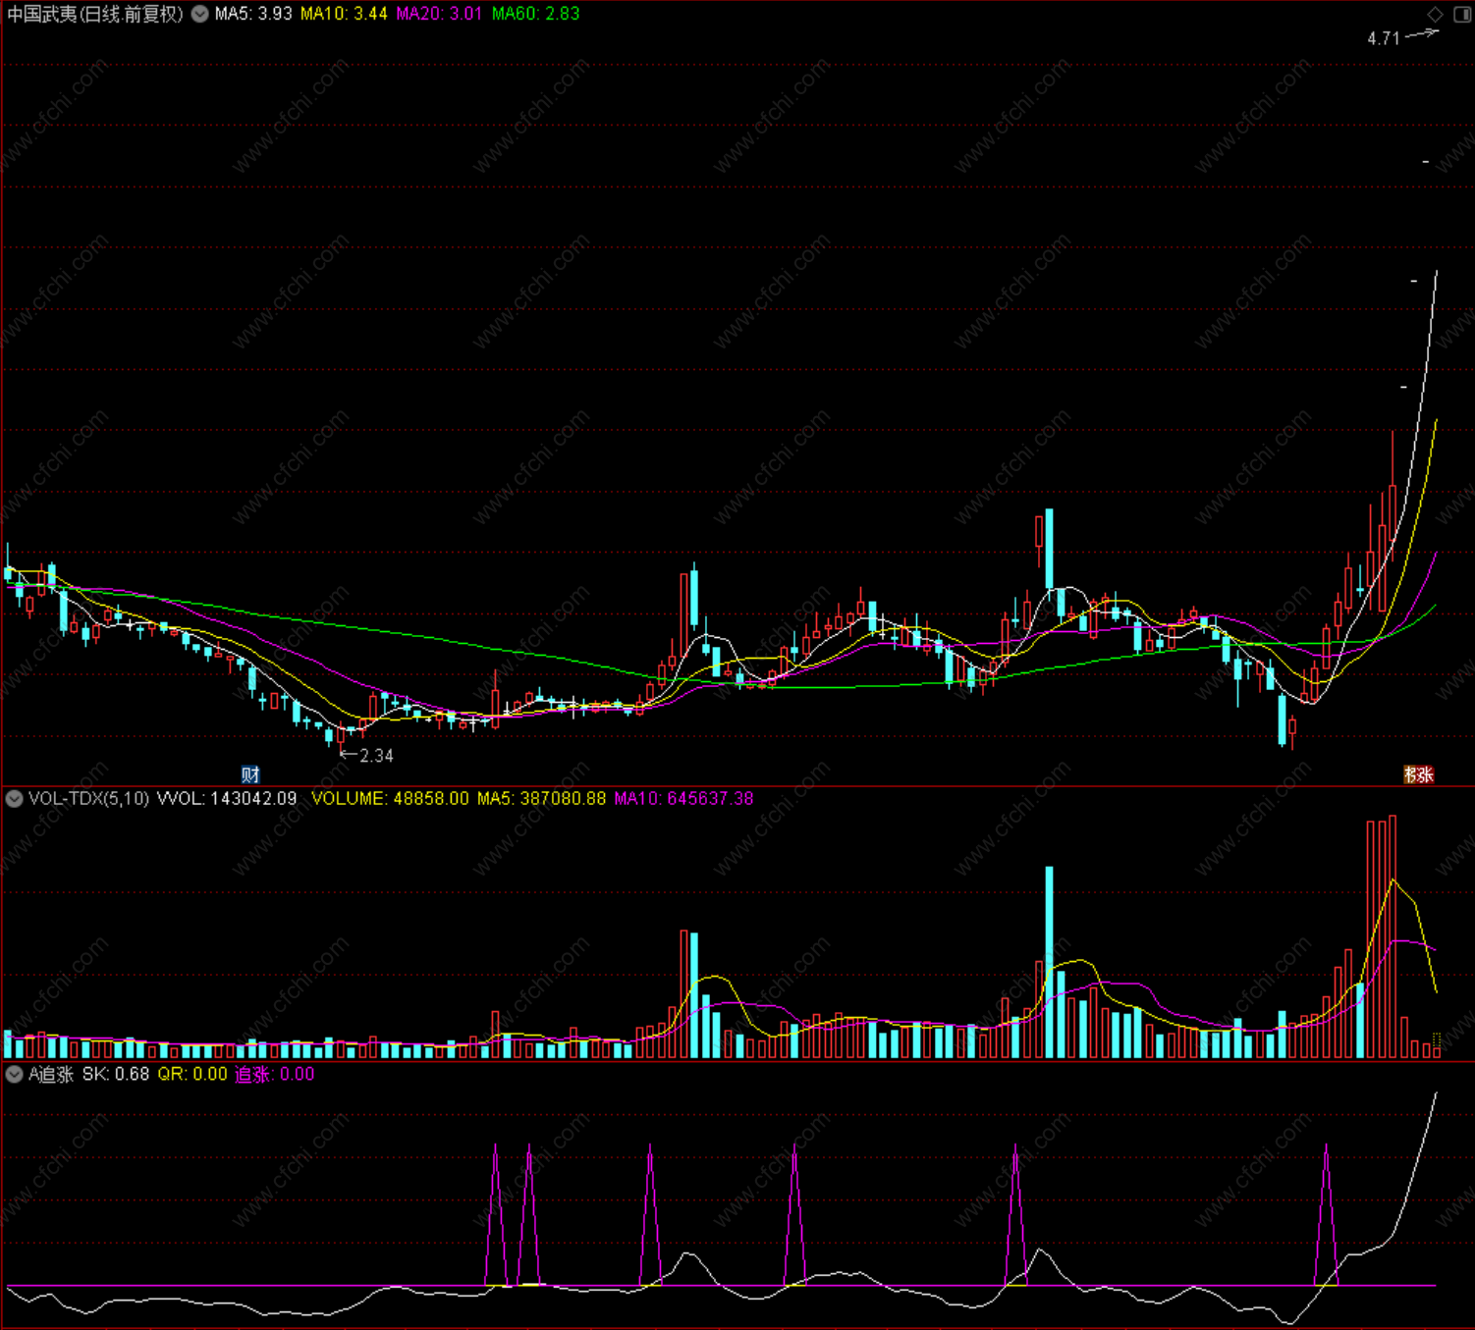
Task: Click the VOLUME: 48858.00 value
Action: point(390,799)
